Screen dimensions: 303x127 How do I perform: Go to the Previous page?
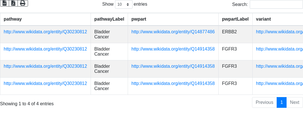(264, 102)
